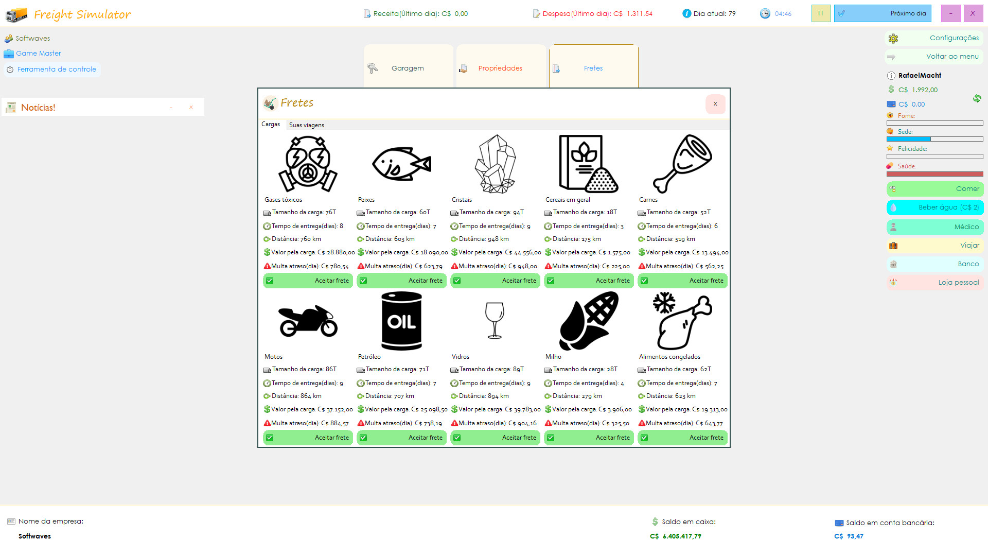Switch to the Suas viagens tab
Viewport: 988px width, 556px height.
pyautogui.click(x=306, y=125)
